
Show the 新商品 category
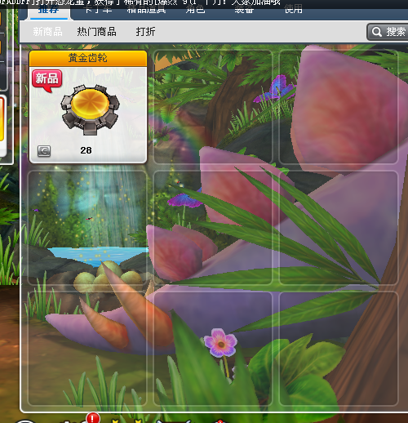point(47,32)
